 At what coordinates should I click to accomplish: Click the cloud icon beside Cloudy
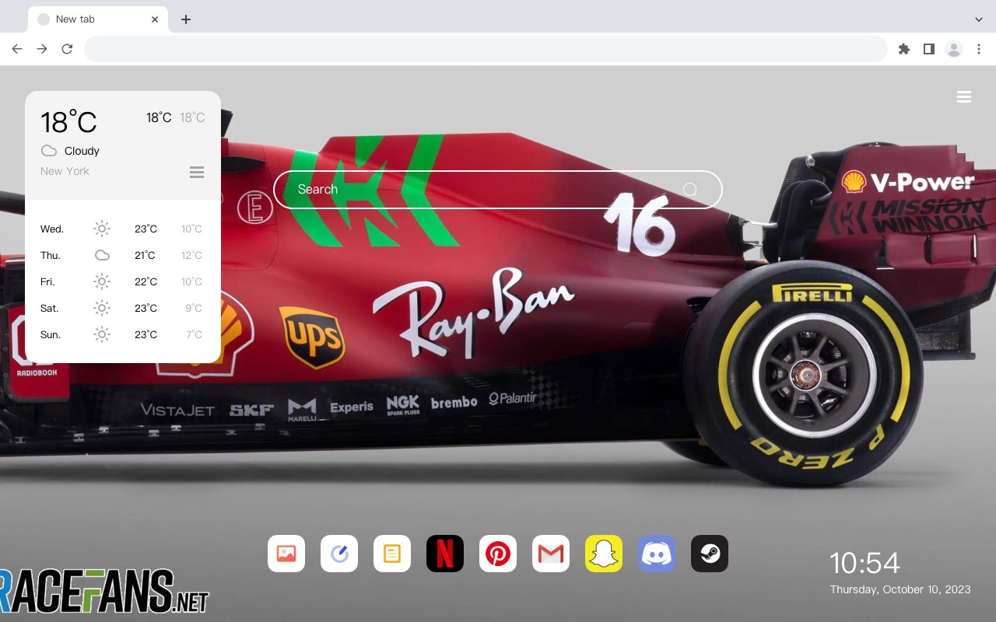click(49, 151)
